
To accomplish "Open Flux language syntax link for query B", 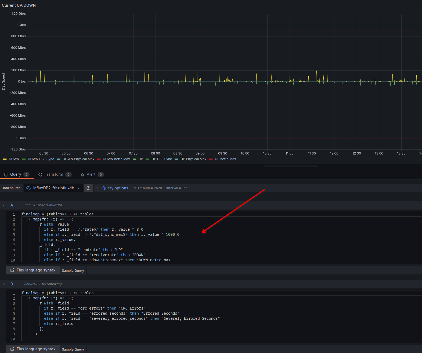I will [33, 349].
